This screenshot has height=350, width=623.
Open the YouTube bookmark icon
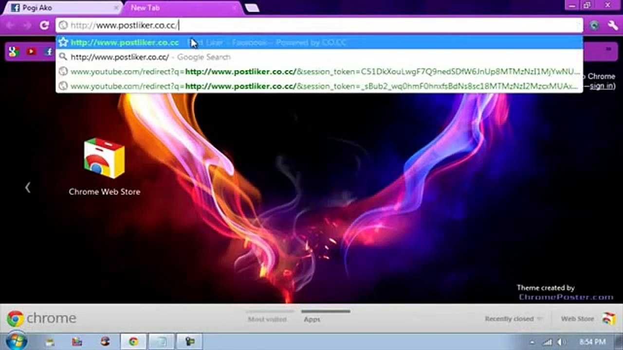click(x=32, y=52)
